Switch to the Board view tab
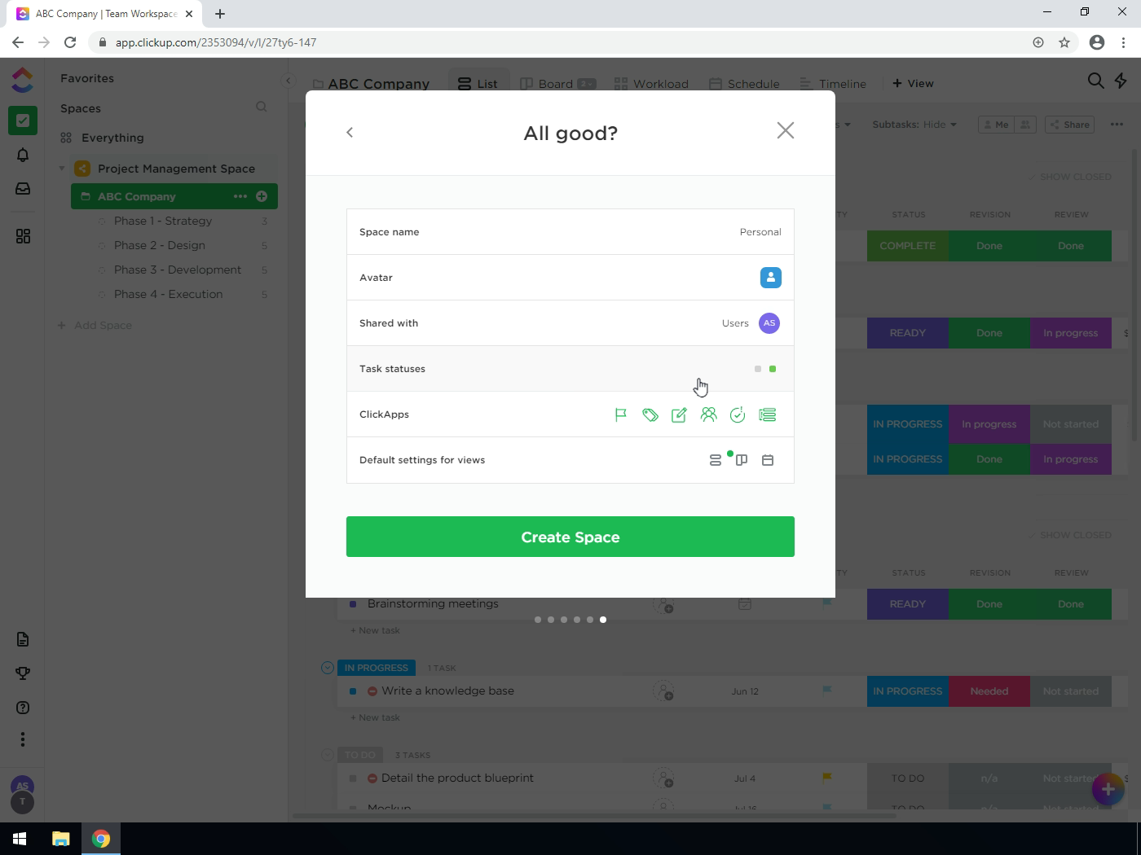 (x=557, y=83)
